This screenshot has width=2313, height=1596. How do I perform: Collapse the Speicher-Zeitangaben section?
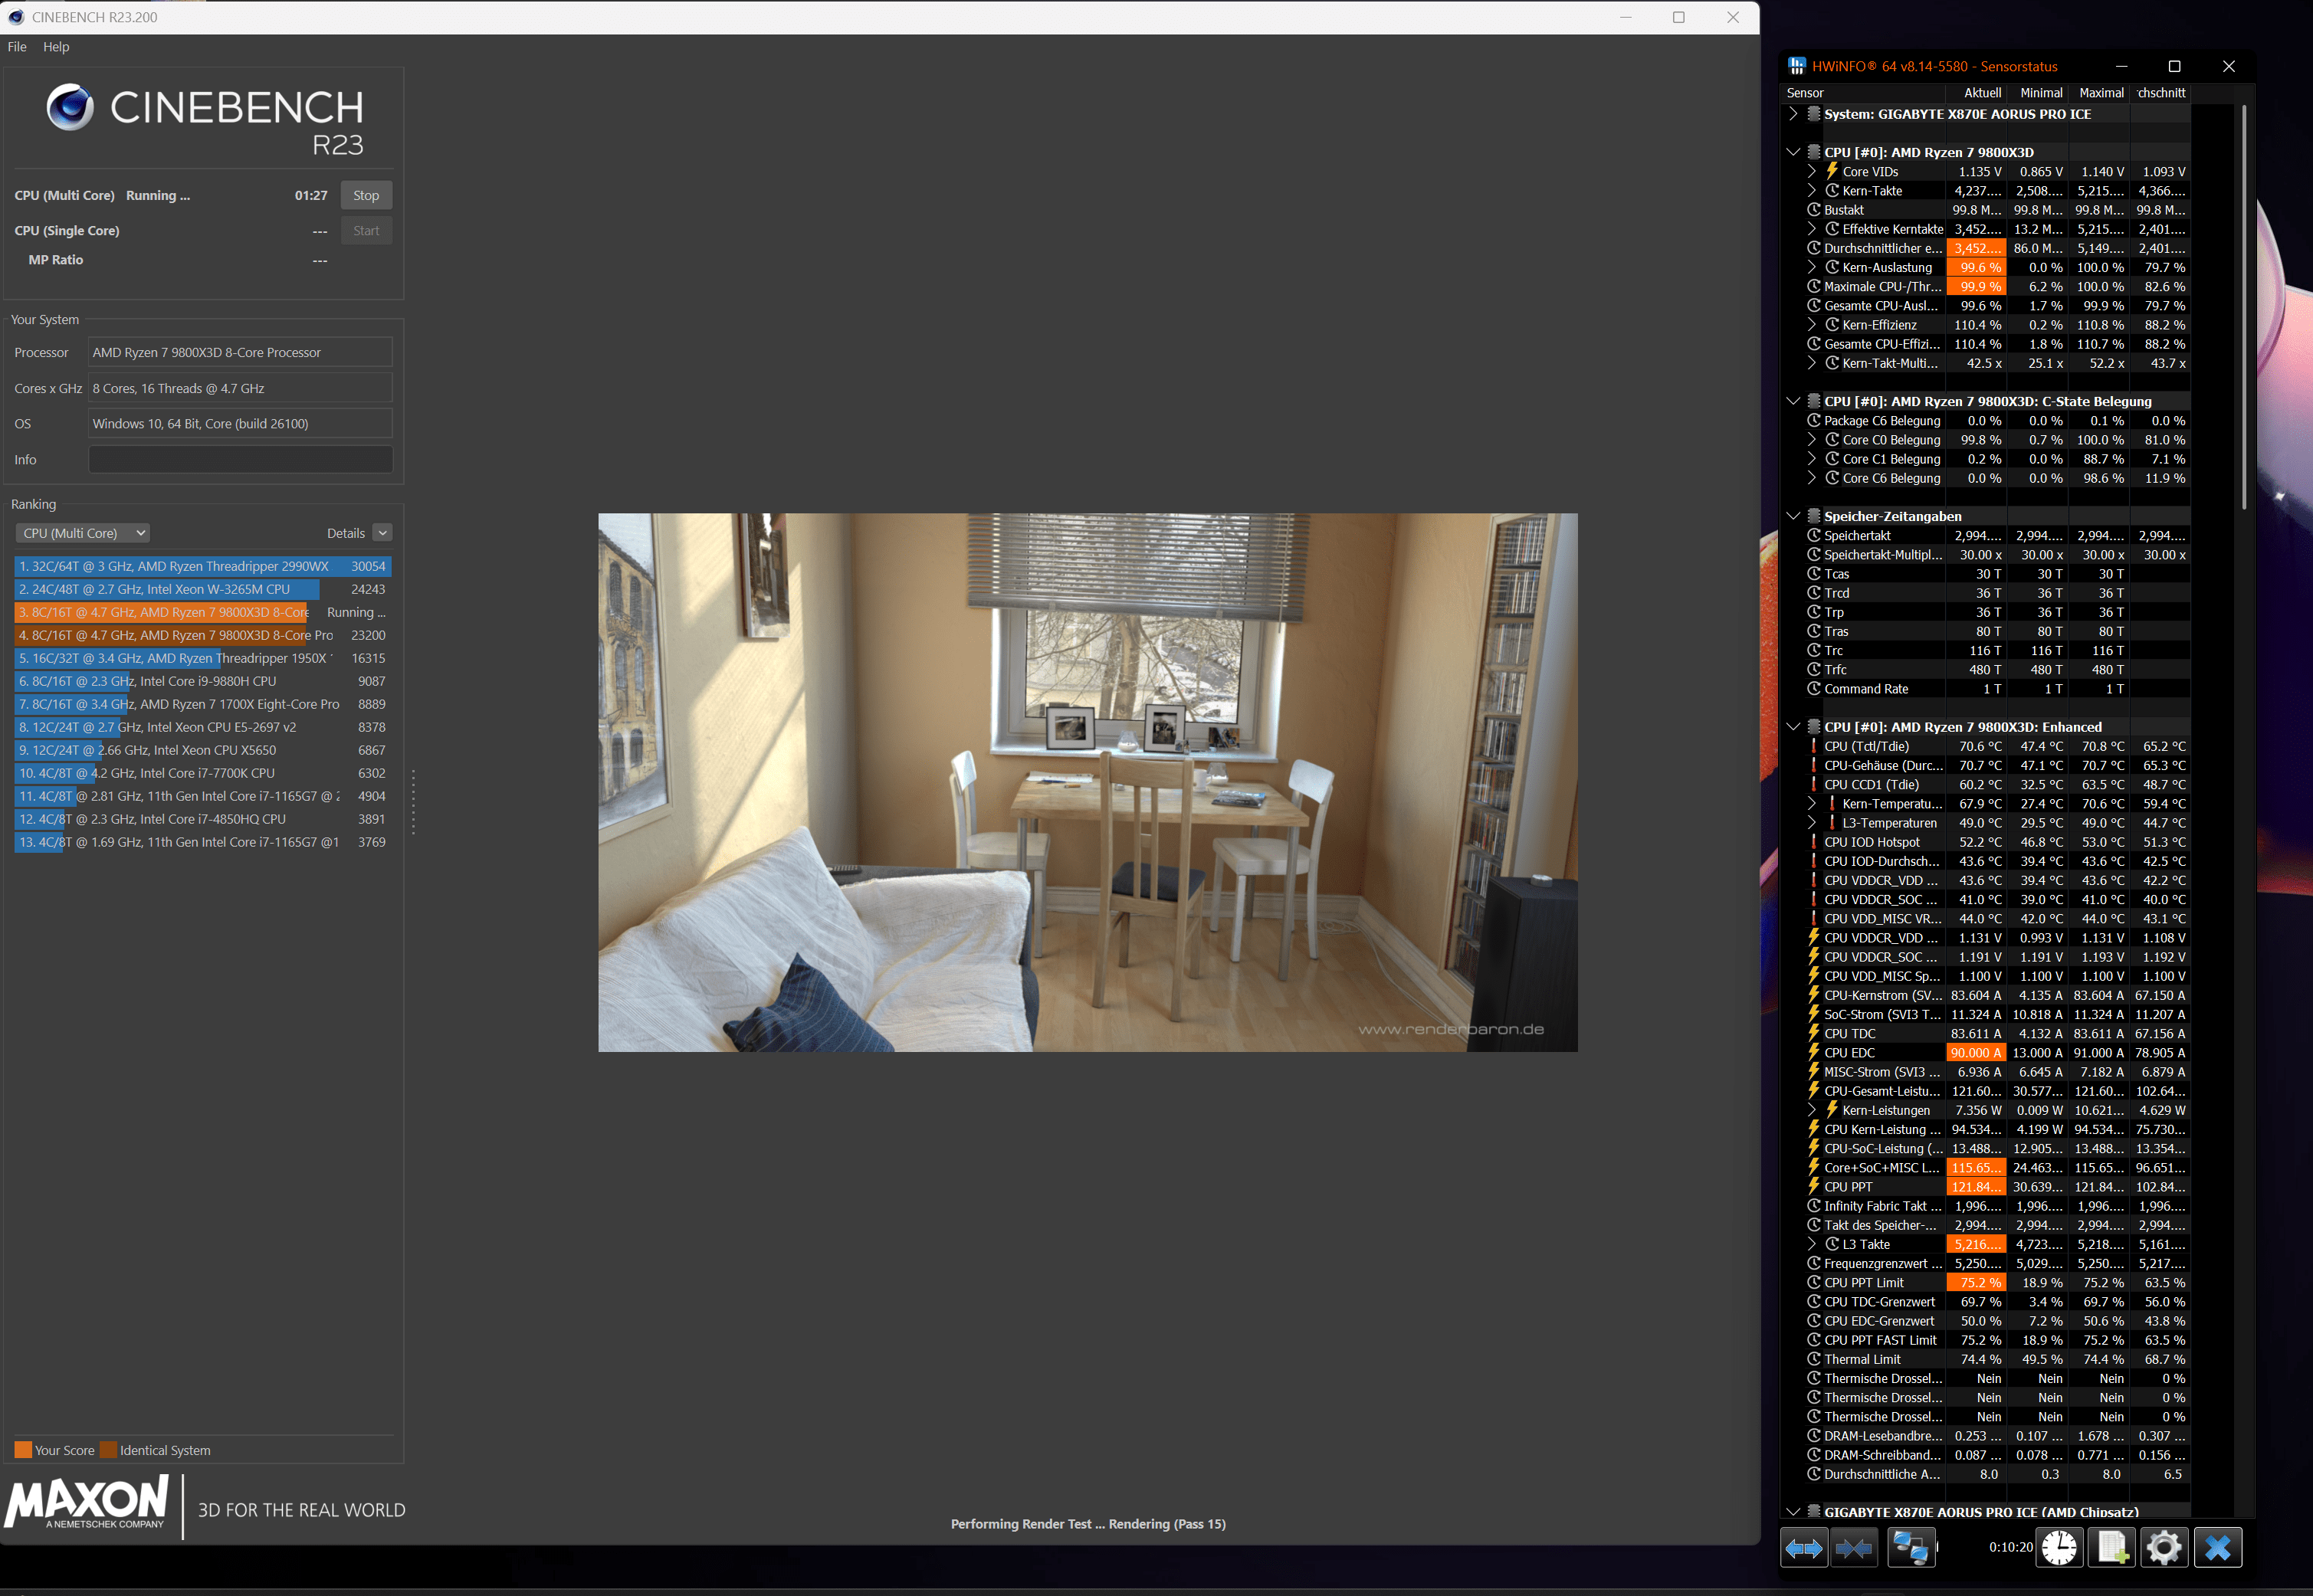(1794, 516)
